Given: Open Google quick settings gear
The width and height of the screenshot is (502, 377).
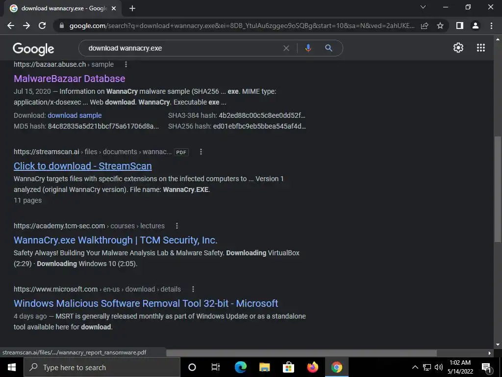Looking at the screenshot, I should coord(458,48).
